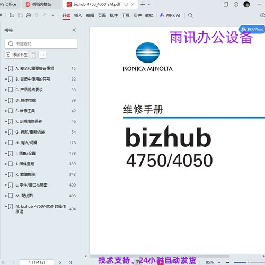Open the cube-shaped icon in title bar
The image size is (265, 265).
pos(236,4)
